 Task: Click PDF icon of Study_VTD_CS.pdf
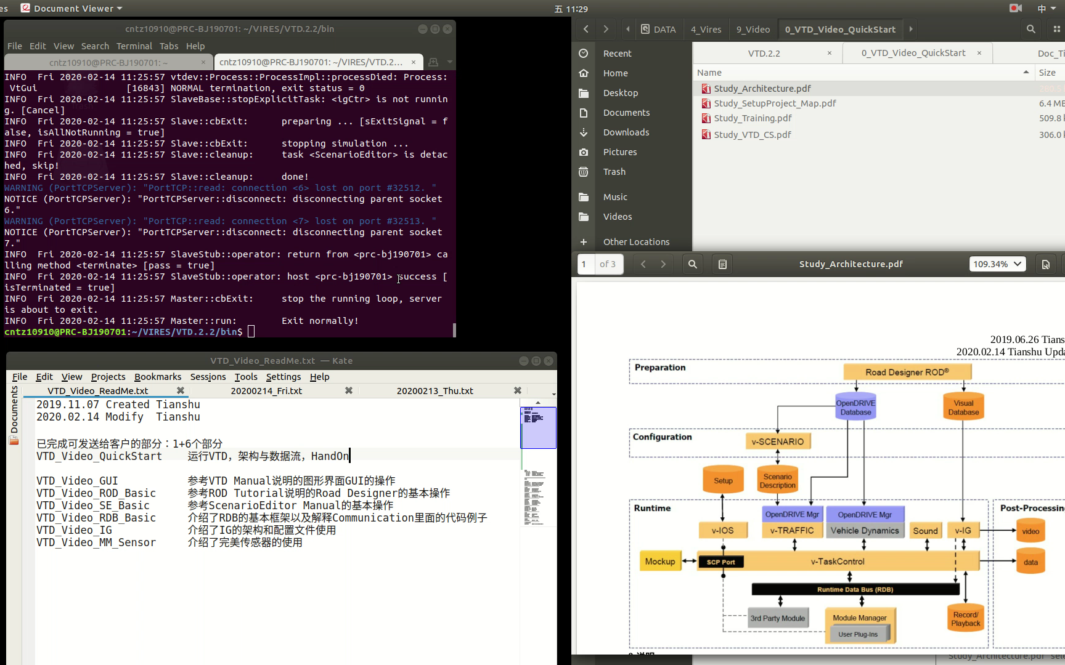pos(706,135)
